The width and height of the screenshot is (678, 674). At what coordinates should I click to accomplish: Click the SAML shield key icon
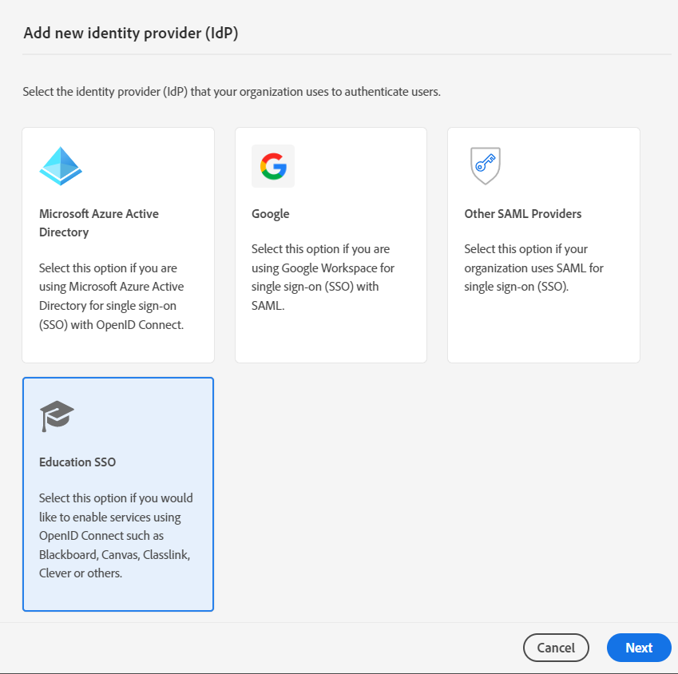pyautogui.click(x=485, y=165)
